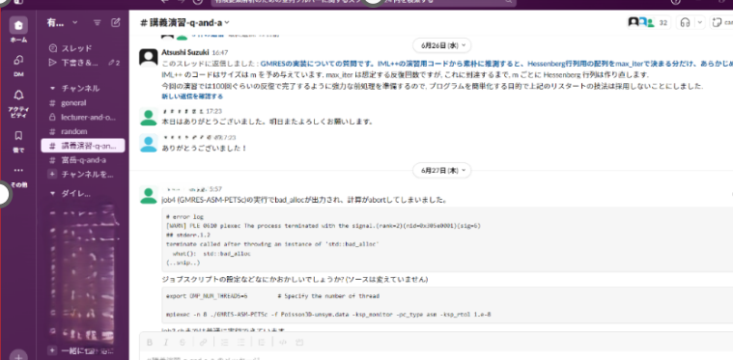Image resolution: width=733 pixels, height=360 pixels.
Task: Expand the 6月26日 date dropdown
Action: 441,45
